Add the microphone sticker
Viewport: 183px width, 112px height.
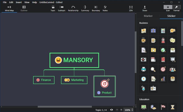144,89
